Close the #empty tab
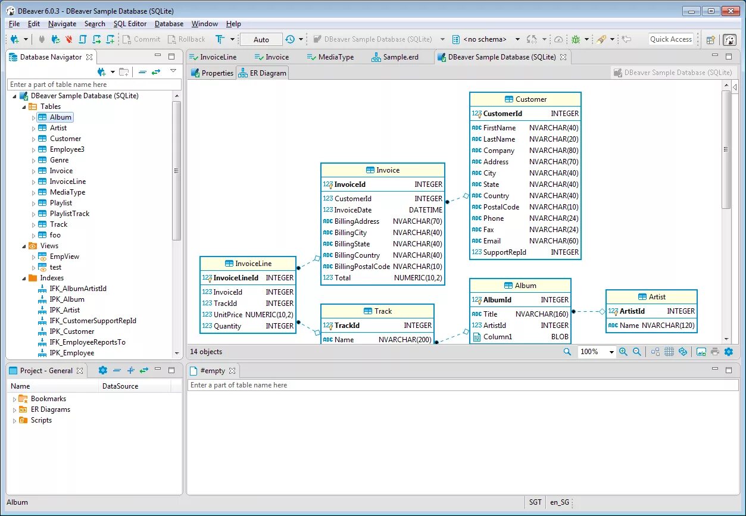 point(232,370)
